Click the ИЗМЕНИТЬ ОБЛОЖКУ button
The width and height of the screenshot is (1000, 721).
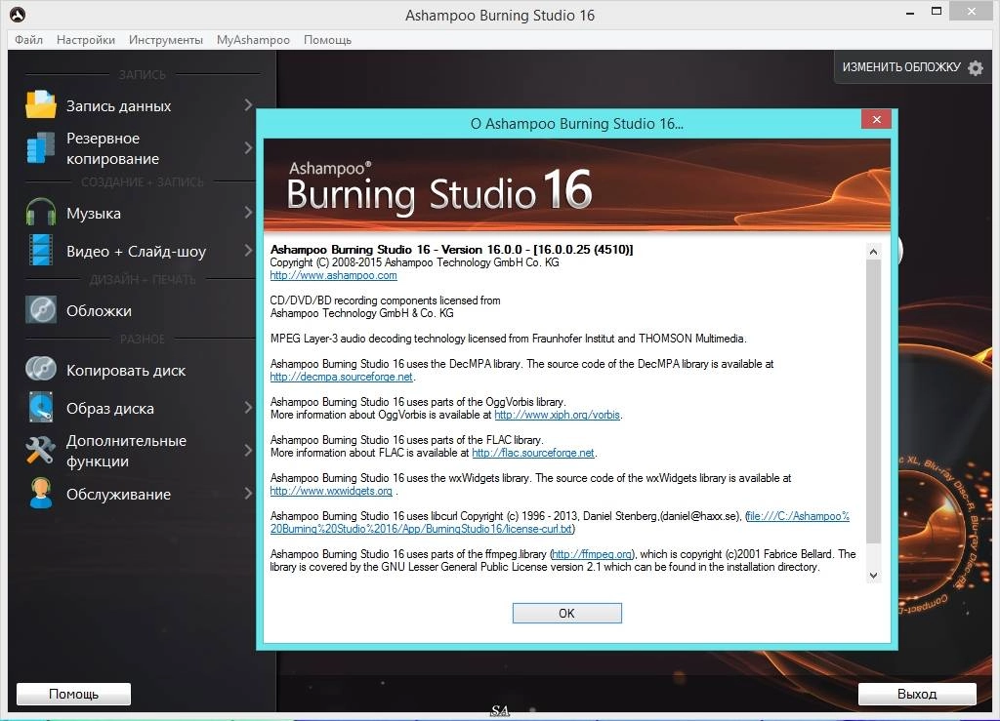tap(913, 67)
